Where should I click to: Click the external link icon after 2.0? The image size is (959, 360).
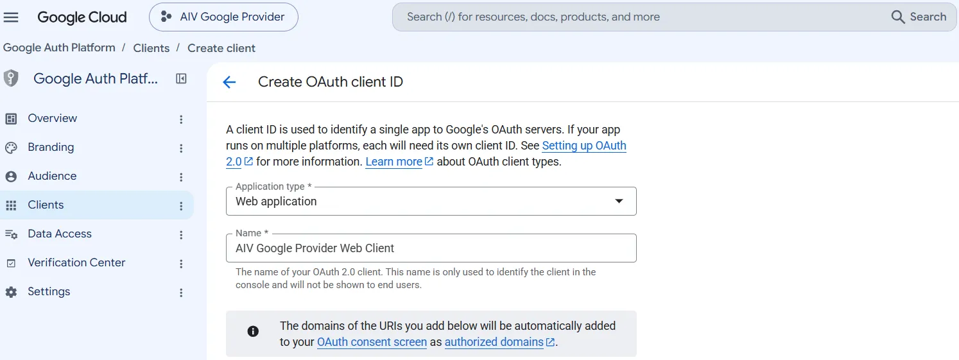[x=248, y=161]
